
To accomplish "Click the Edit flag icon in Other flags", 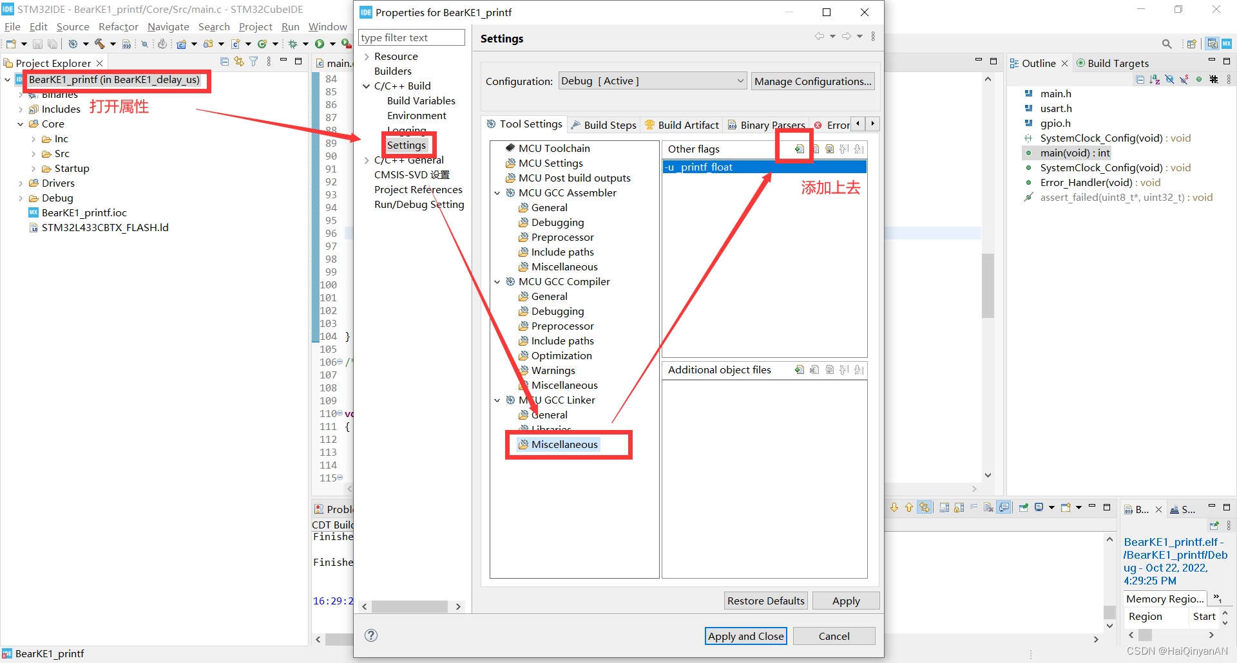I will [x=829, y=149].
